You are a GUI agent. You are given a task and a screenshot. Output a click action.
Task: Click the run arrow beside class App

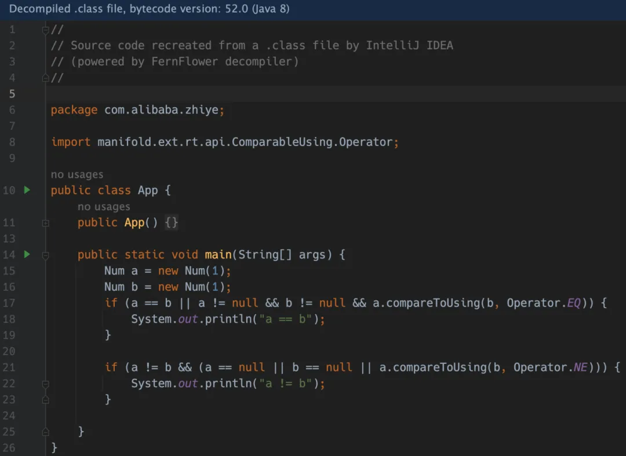pos(27,190)
